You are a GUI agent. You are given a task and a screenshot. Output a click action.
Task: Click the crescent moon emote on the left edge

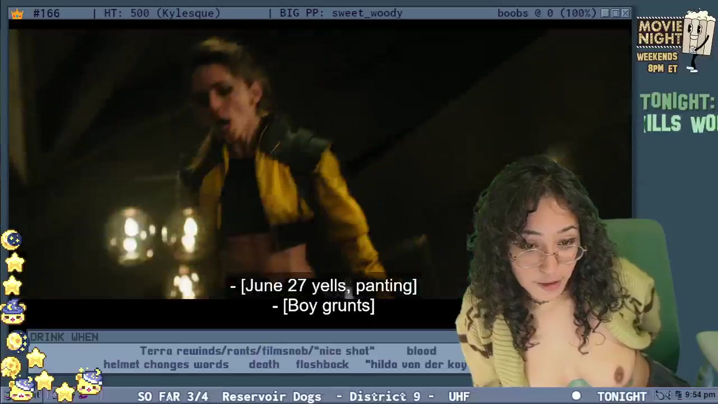coord(11,240)
